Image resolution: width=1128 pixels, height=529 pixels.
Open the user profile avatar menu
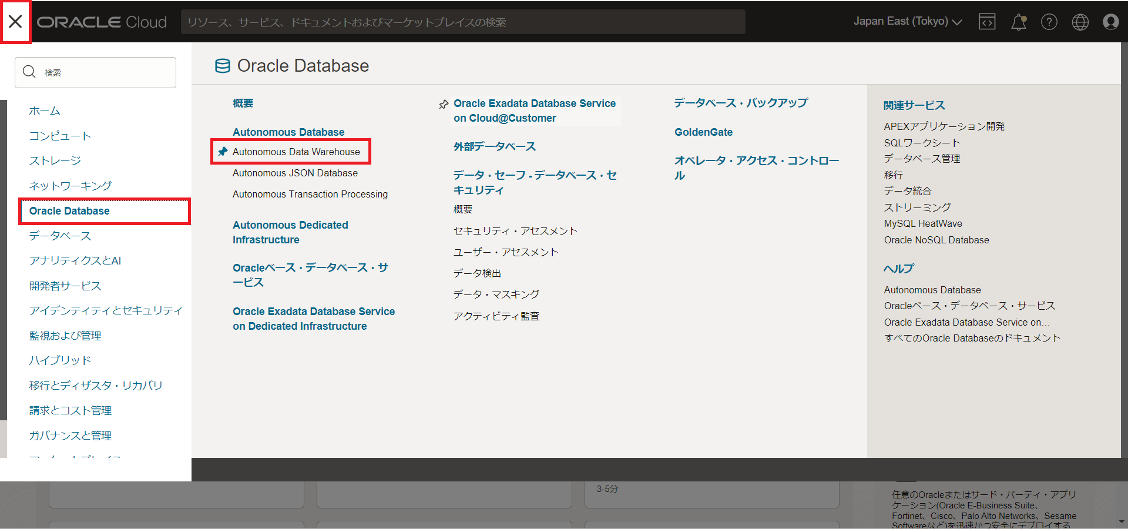1110,22
